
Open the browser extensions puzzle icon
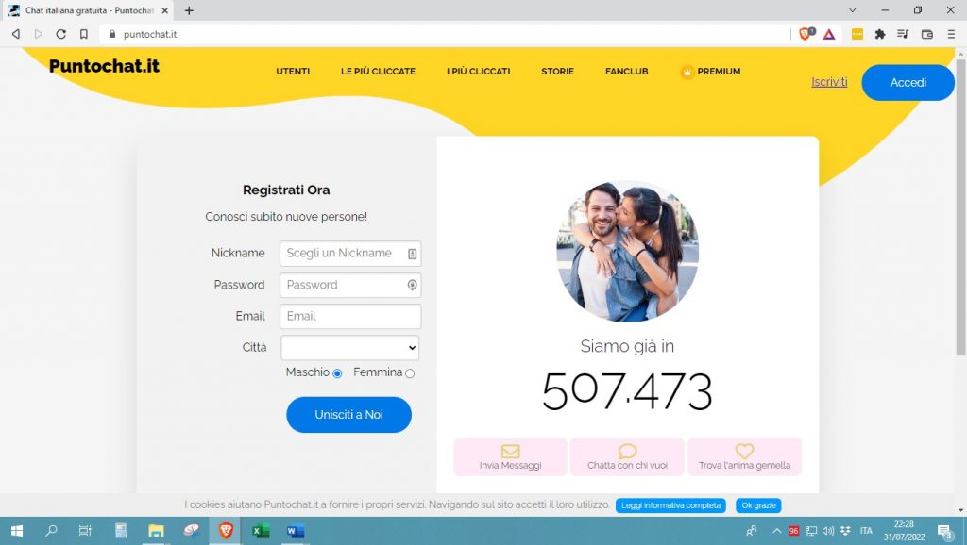pyautogui.click(x=880, y=34)
